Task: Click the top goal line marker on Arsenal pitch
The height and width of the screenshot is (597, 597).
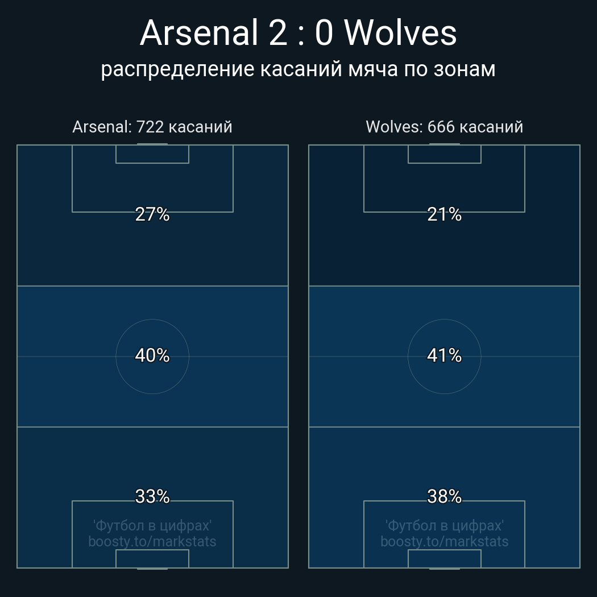Action: [x=152, y=144]
